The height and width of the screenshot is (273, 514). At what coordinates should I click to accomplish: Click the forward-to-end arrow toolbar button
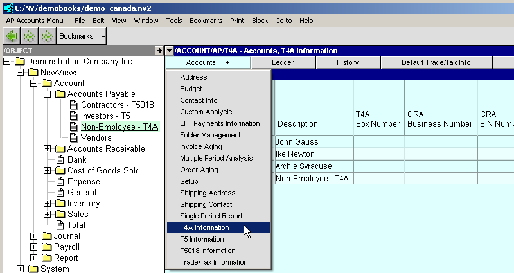(x=46, y=36)
